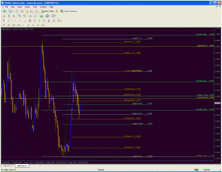Click the Indicators list green-plus icon

[x=41, y=16]
